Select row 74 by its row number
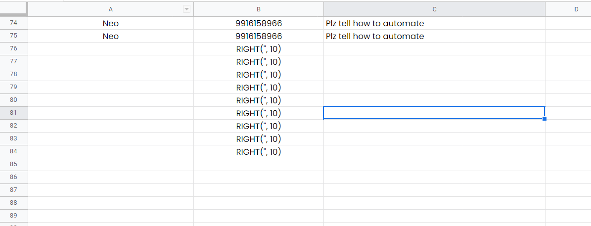This screenshot has width=591, height=226. tap(13, 23)
